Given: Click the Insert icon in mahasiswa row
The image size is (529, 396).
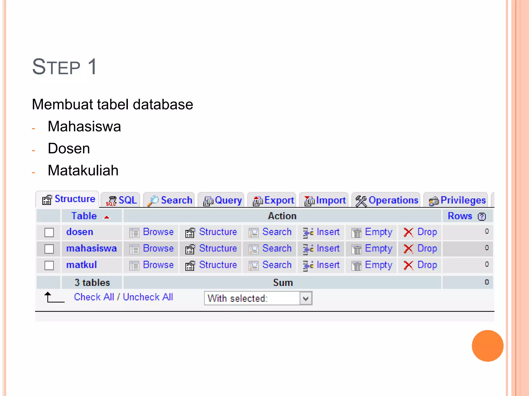Looking at the screenshot, I should (x=308, y=249).
